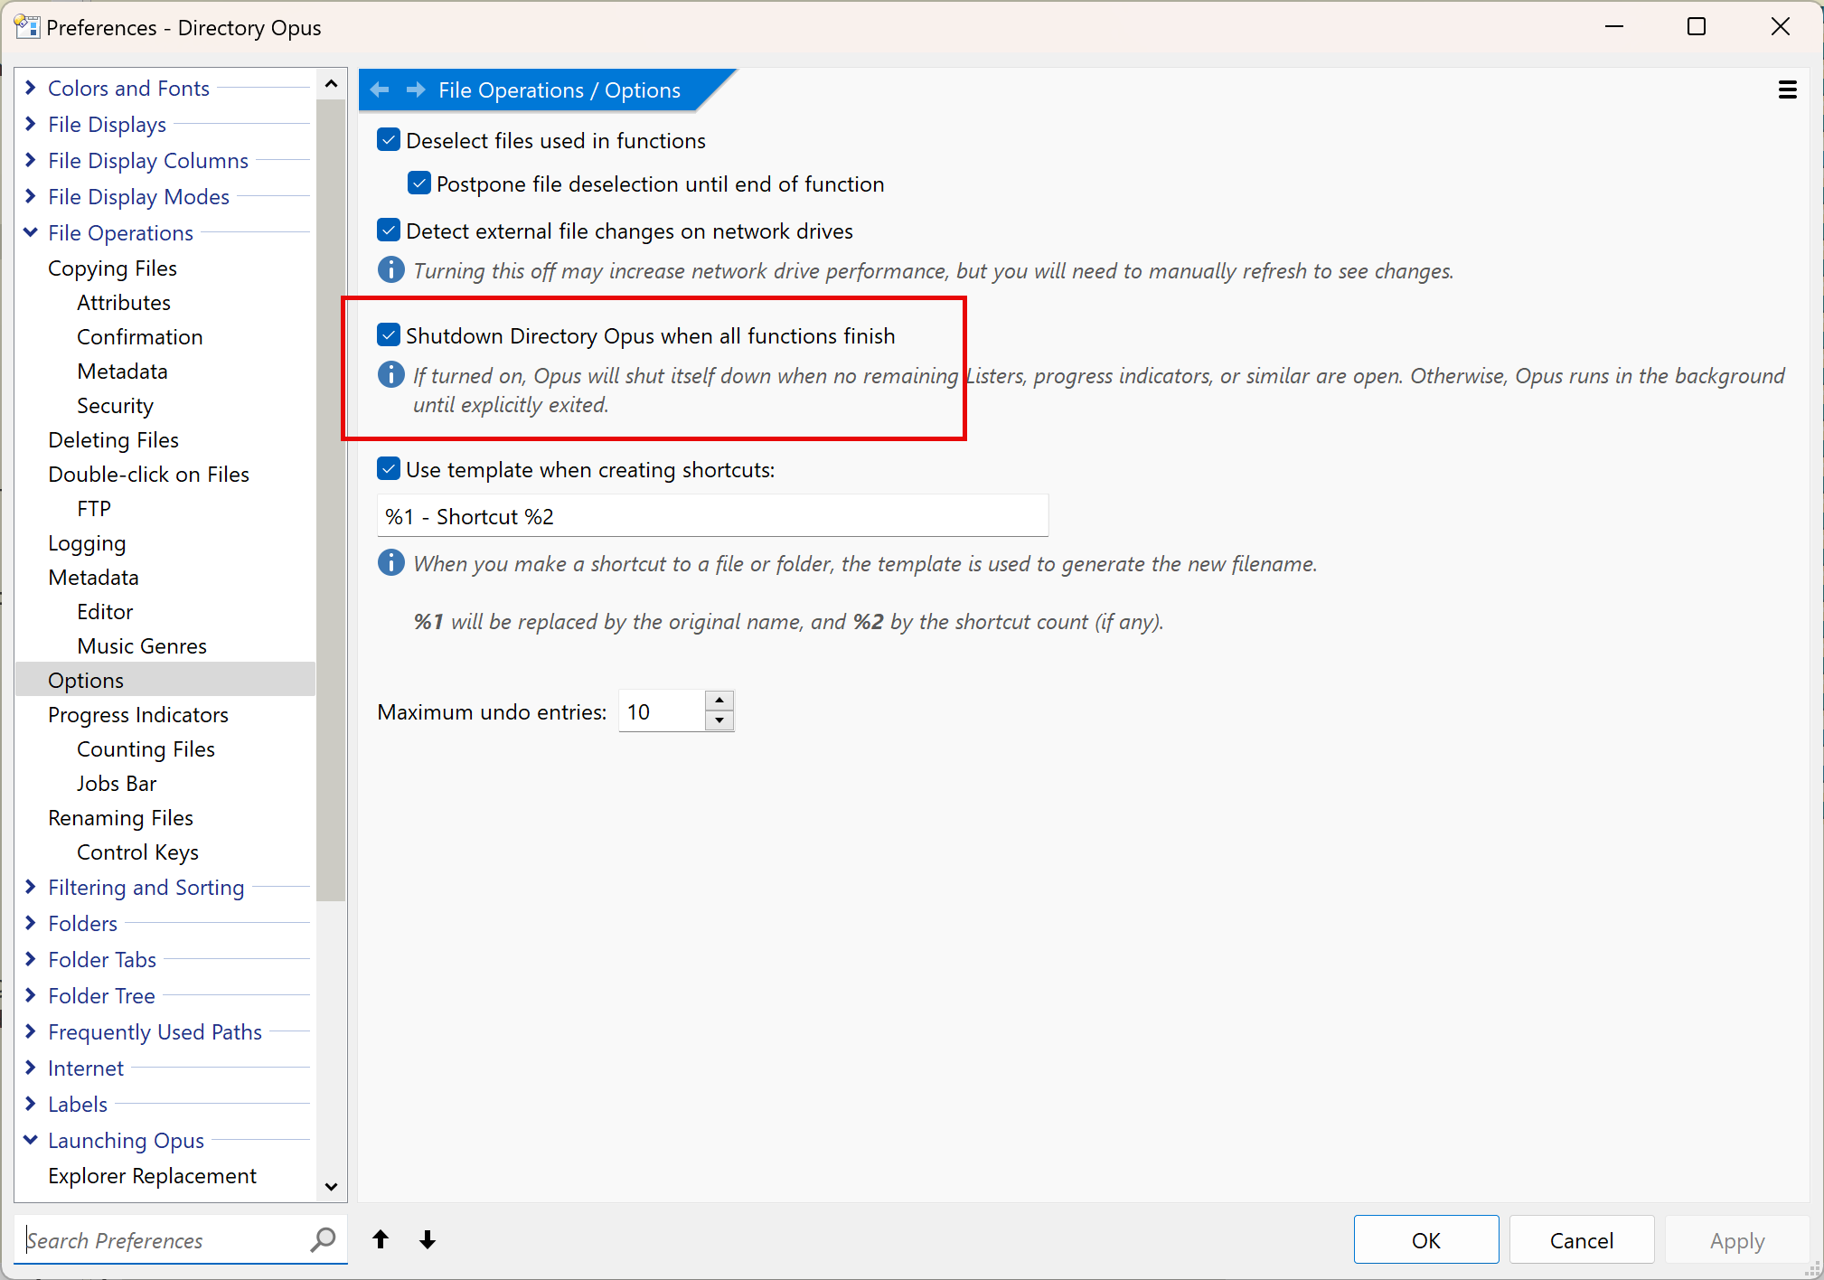Select FTP page
The image size is (1824, 1280).
click(94, 509)
